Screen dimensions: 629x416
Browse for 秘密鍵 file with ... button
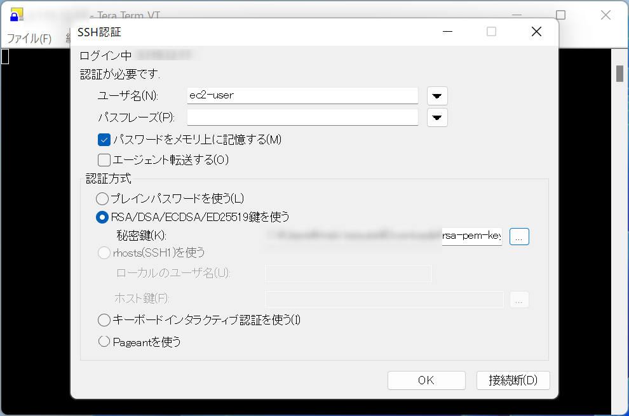click(519, 236)
